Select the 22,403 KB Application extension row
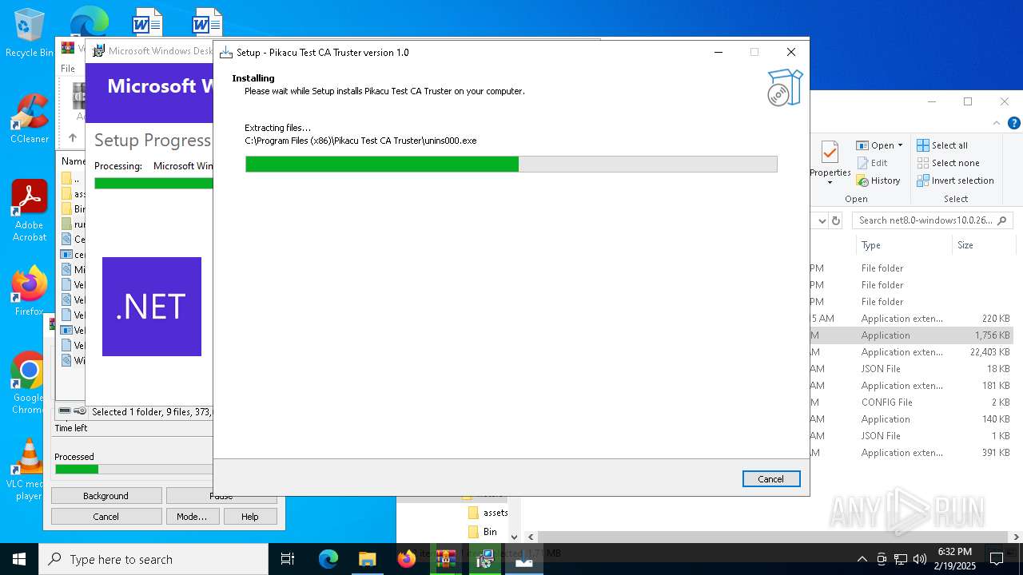 click(911, 352)
